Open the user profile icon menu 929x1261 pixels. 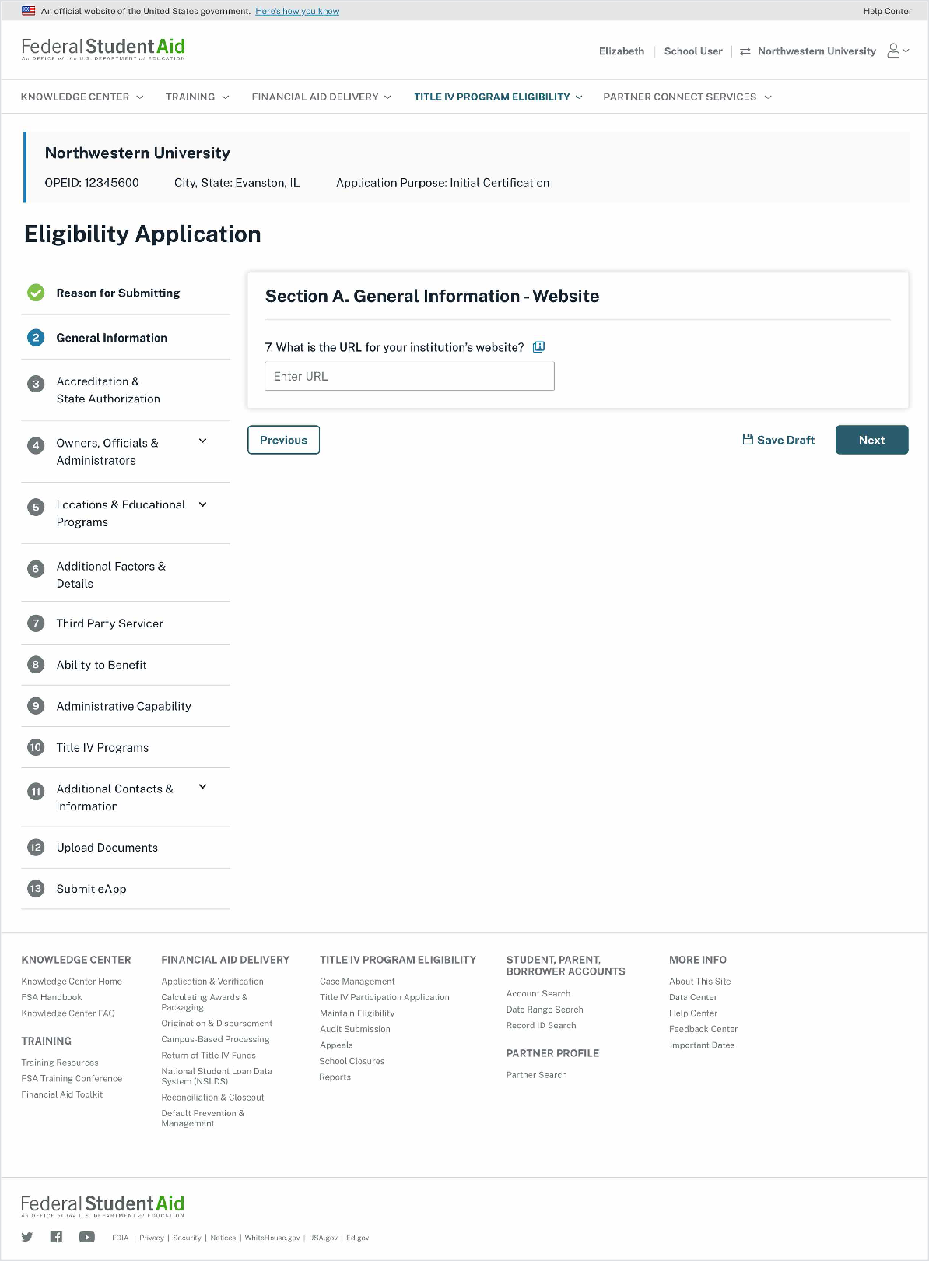pyautogui.click(x=897, y=51)
